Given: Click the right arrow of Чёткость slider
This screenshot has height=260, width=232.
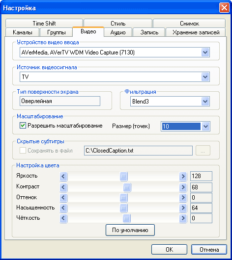Looking at the screenshot, I should (x=183, y=218).
